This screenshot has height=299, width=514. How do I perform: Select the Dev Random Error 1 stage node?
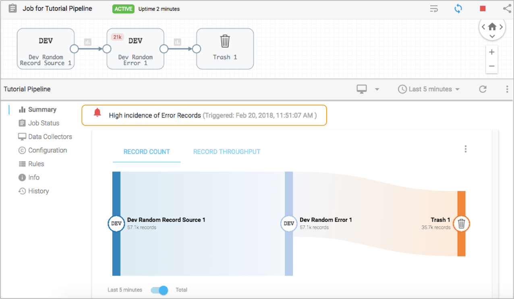click(x=135, y=49)
